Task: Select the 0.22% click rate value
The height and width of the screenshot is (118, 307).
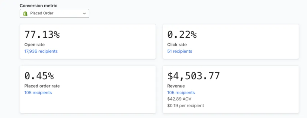Action: [182, 35]
